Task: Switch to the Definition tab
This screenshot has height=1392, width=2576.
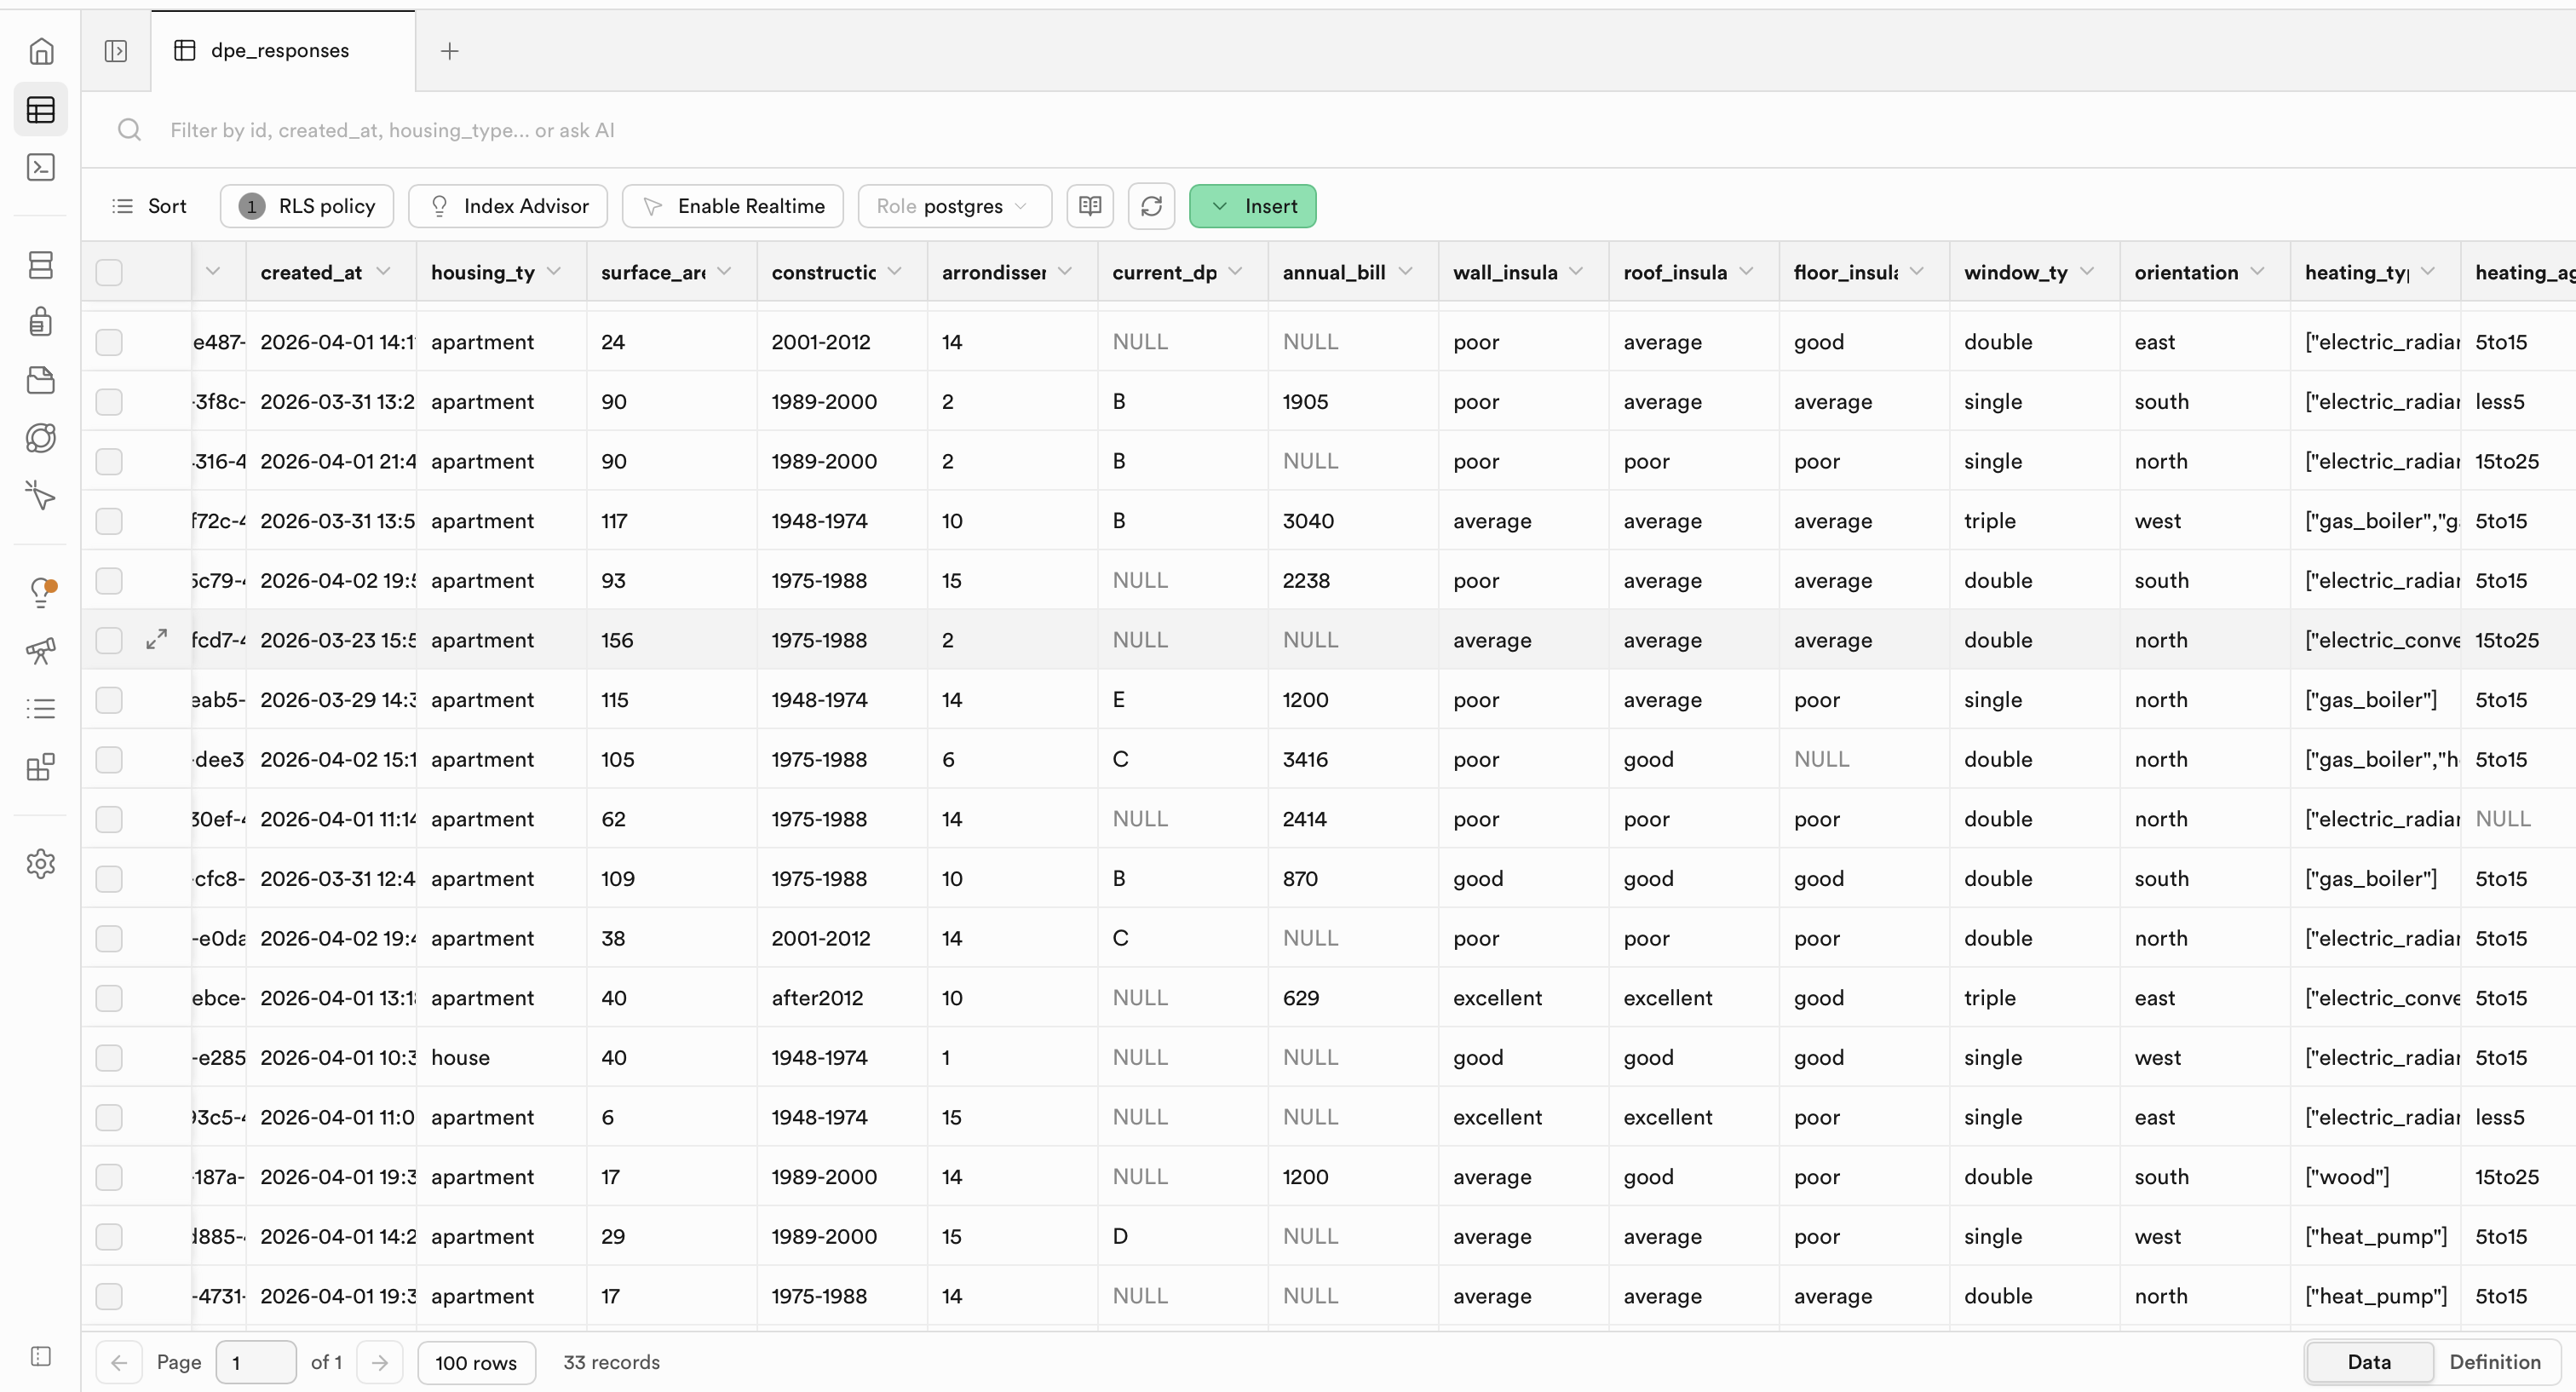Action: tap(2495, 1362)
